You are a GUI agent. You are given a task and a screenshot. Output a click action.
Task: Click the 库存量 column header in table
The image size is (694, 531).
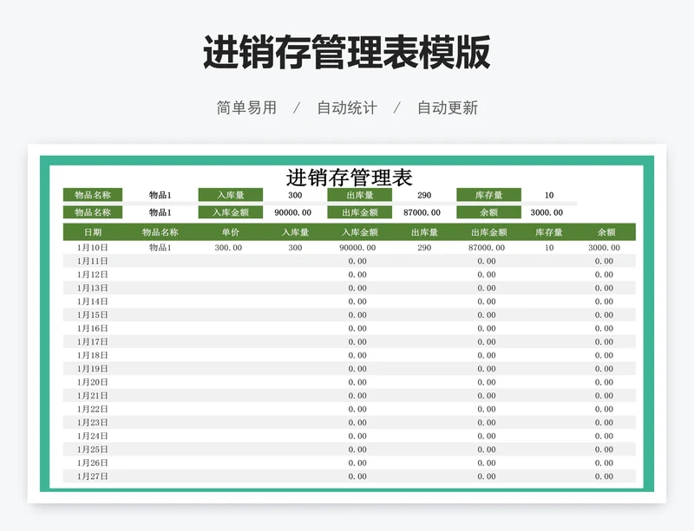click(549, 232)
